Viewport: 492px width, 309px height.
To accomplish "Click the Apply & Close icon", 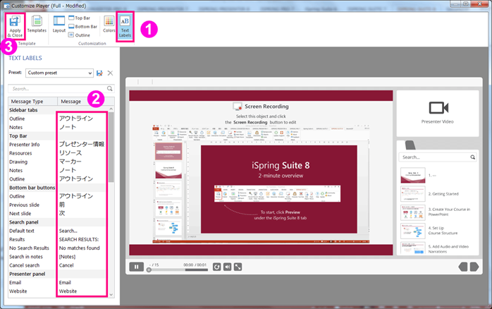I will click(15, 26).
